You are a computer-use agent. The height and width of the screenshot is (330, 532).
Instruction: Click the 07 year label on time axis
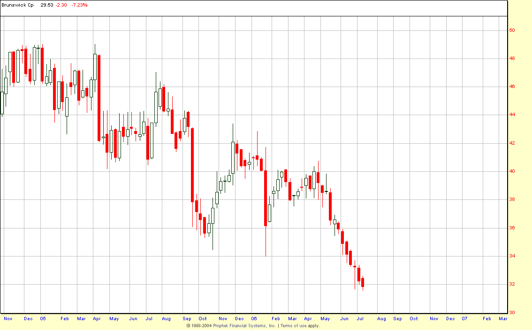click(464, 318)
